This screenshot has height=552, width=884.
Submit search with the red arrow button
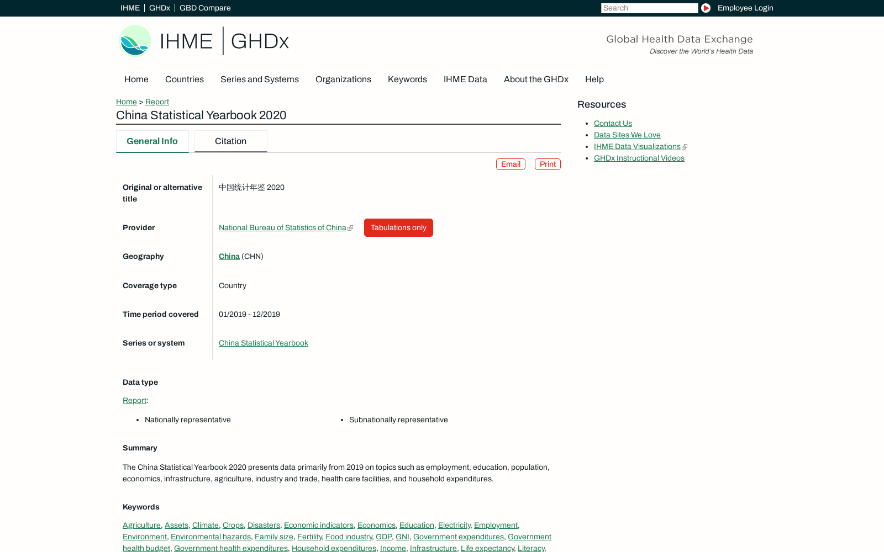click(x=706, y=8)
